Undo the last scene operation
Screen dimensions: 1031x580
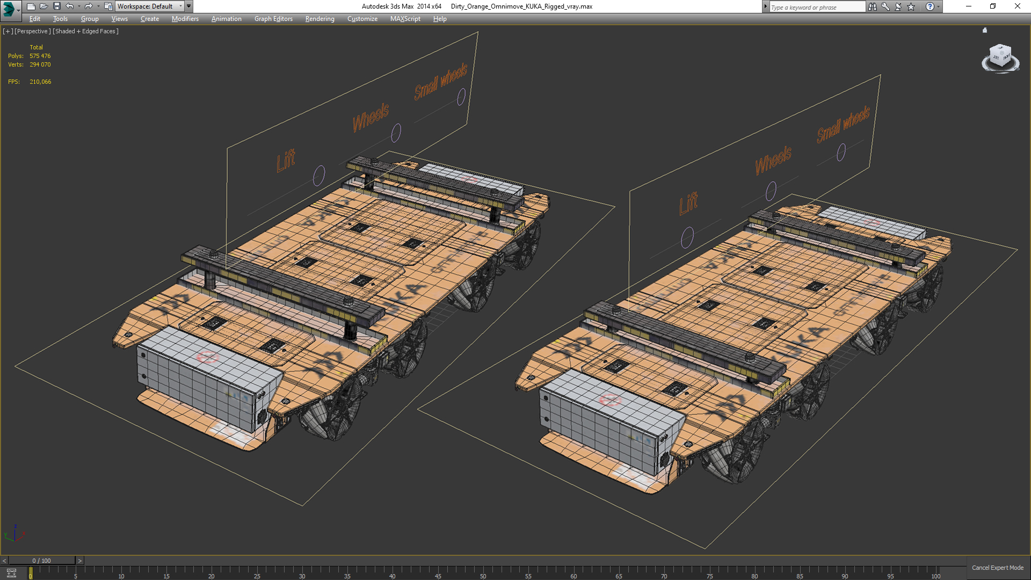tap(70, 6)
